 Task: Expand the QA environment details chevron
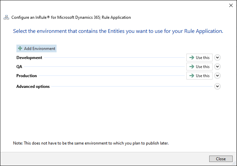[217, 67]
